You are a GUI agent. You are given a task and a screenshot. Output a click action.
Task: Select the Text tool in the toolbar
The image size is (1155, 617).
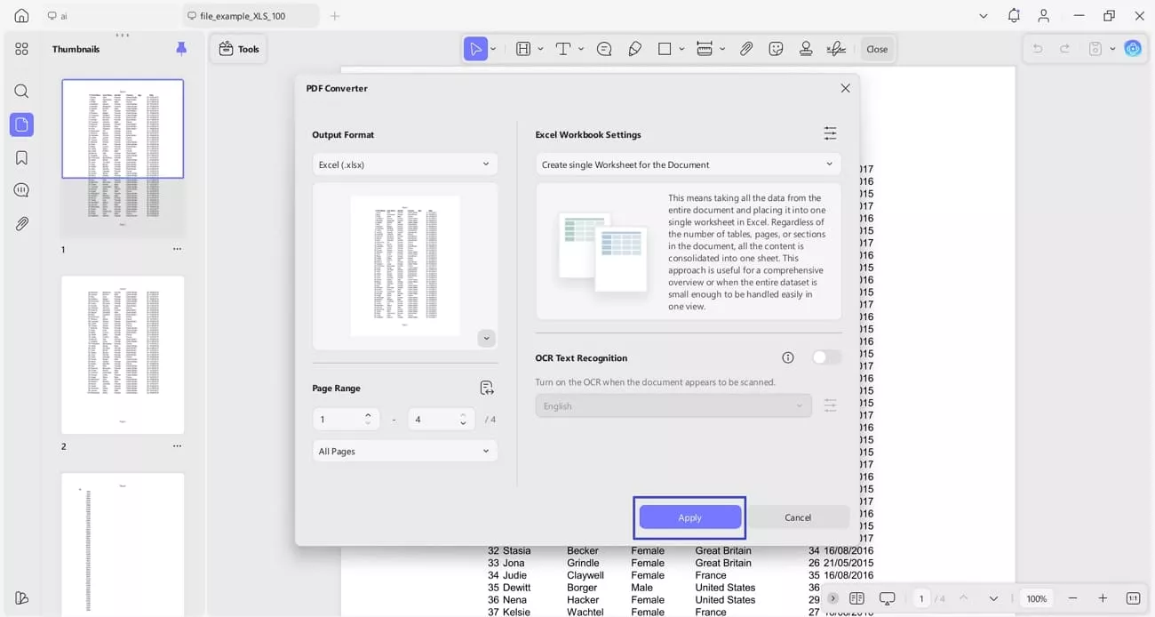pyautogui.click(x=564, y=49)
